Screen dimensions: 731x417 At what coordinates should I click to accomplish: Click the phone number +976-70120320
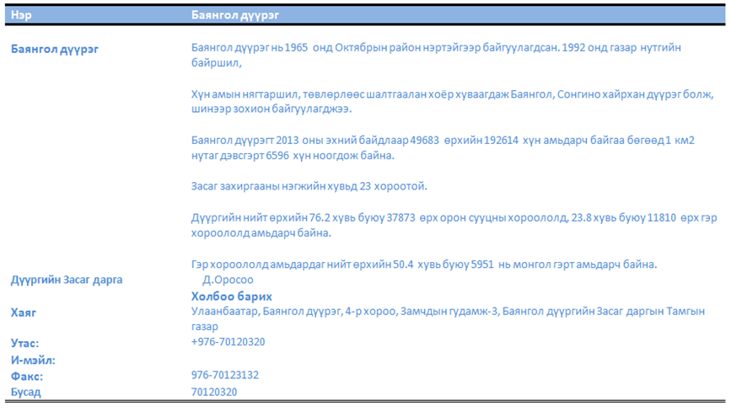pos(228,342)
